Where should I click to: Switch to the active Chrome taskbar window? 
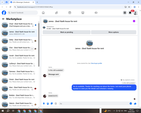41,111
